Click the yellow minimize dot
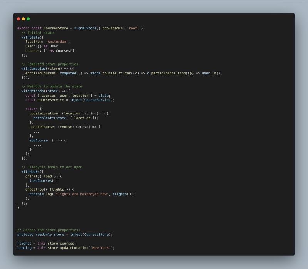This screenshot has height=269, width=308. pyautogui.click(x=23, y=19)
